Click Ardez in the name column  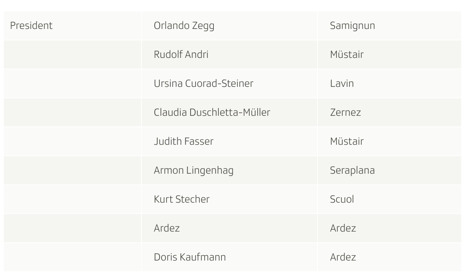[167, 228]
